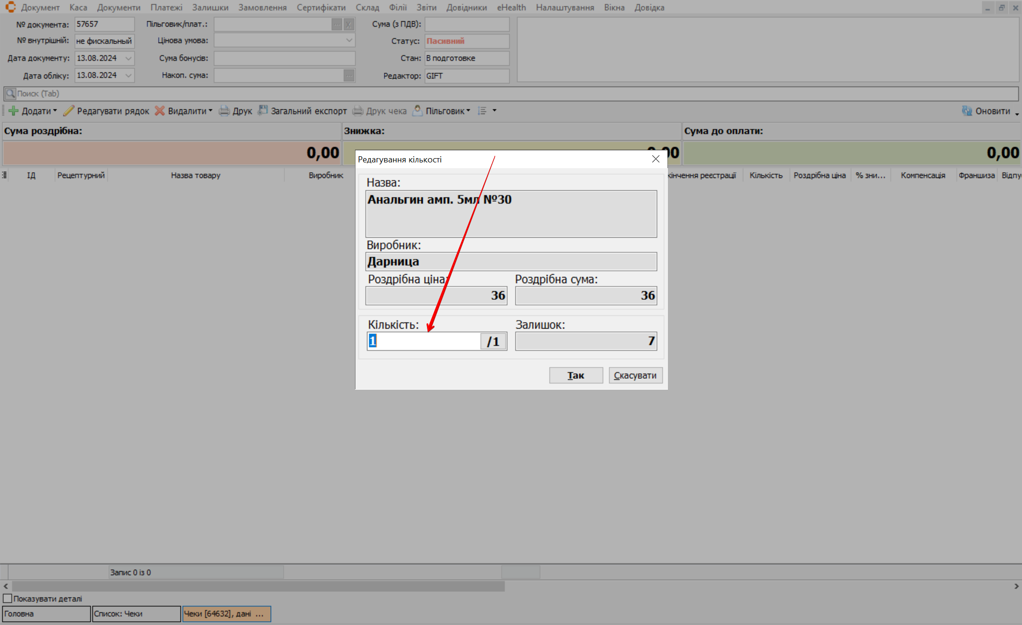Confirm quantity with the Так button

(x=576, y=375)
